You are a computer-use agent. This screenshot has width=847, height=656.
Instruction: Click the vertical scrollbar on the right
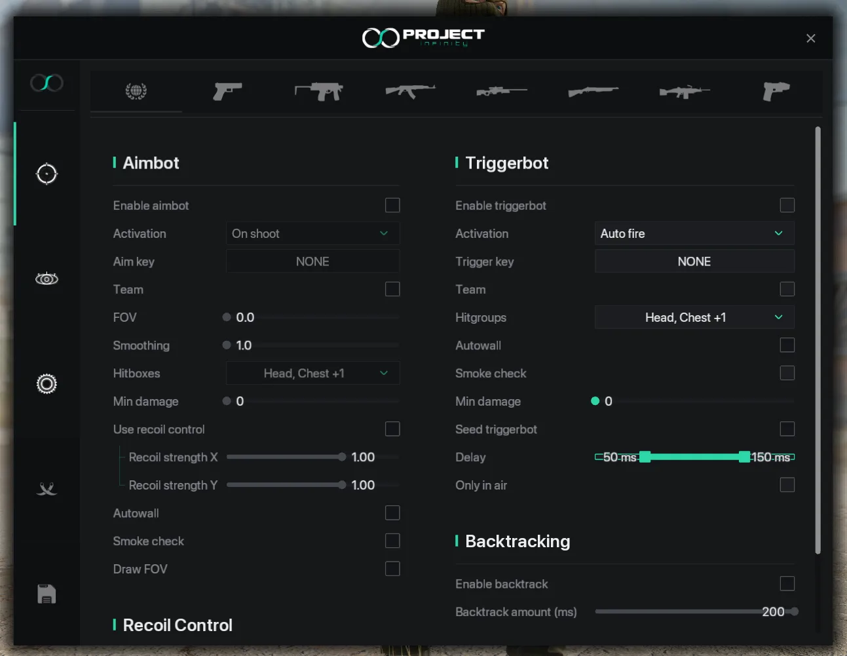(818, 340)
